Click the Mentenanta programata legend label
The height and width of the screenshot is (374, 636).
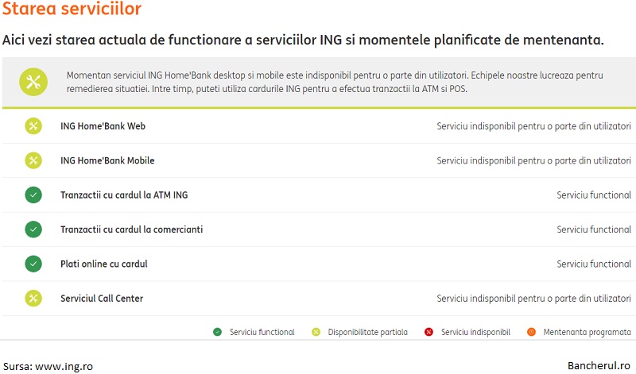pyautogui.click(x=587, y=332)
